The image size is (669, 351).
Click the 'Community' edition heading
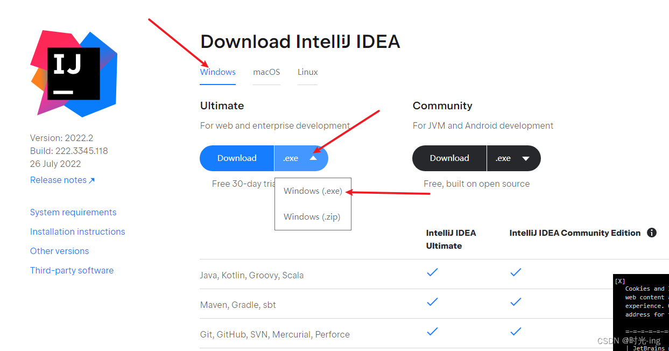[442, 106]
